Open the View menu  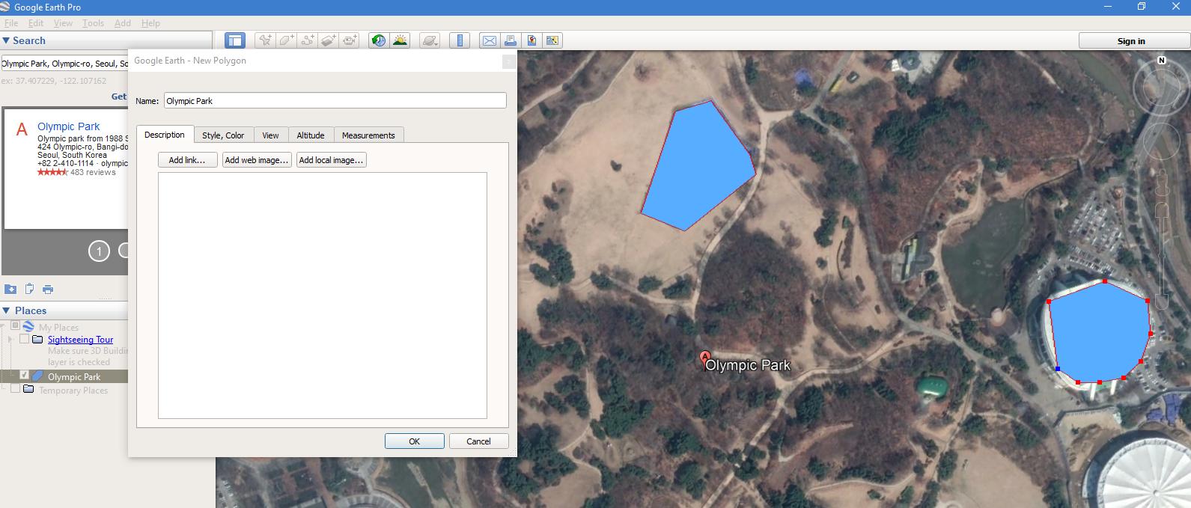(x=64, y=23)
